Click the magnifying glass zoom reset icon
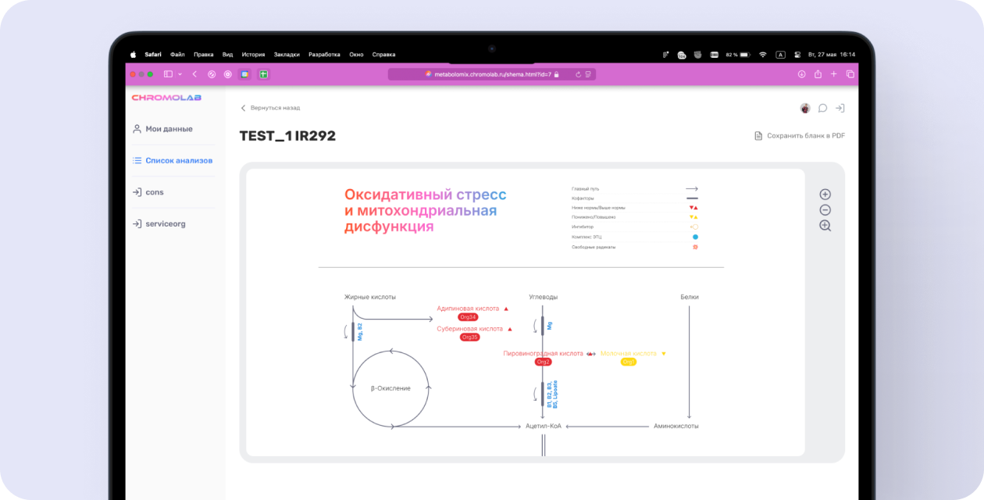Screen dimensions: 984x500 (x=825, y=226)
